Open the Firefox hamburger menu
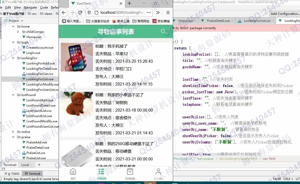Viewport: 300px width, 184px height. click(168, 13)
